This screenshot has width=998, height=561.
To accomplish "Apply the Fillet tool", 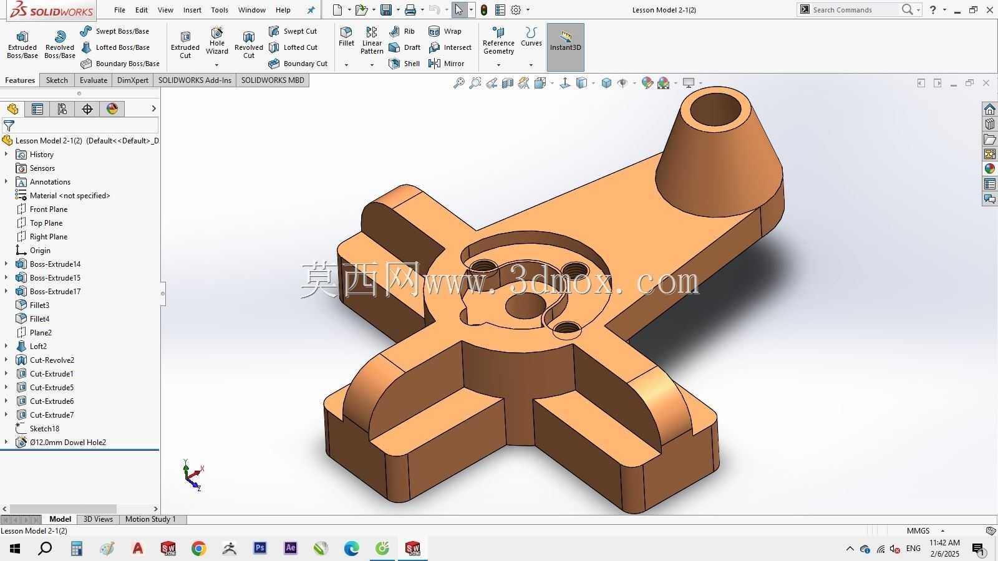I will 346,37.
